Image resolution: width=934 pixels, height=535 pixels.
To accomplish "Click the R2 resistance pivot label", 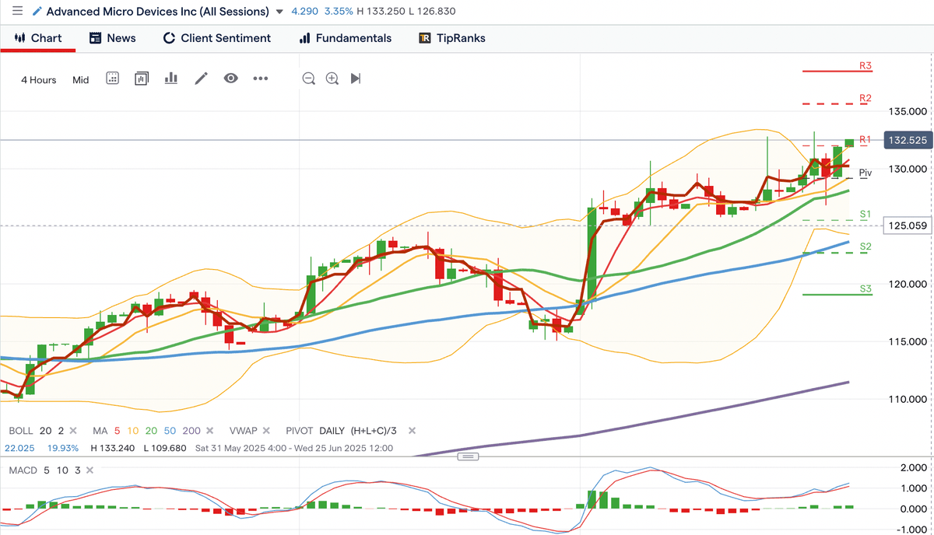I will pos(865,98).
